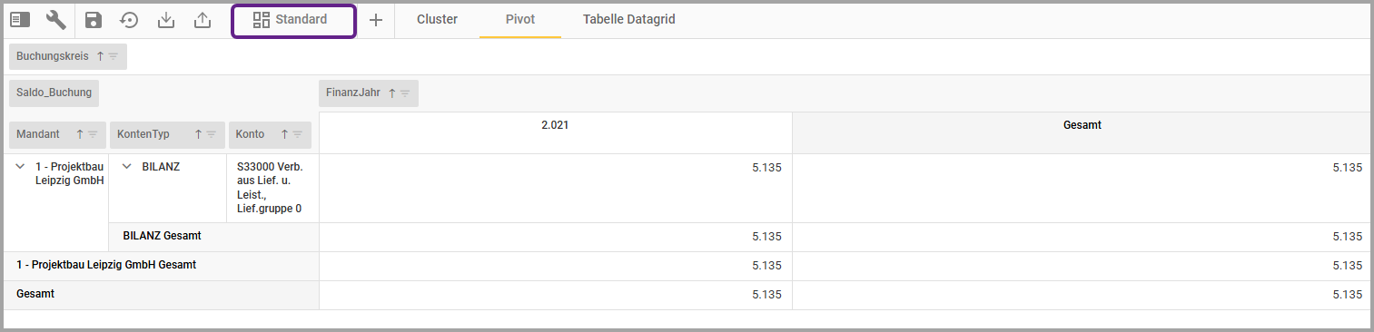Save with the floppy disk icon
Viewport: 1374px width, 332px height.
click(x=94, y=20)
